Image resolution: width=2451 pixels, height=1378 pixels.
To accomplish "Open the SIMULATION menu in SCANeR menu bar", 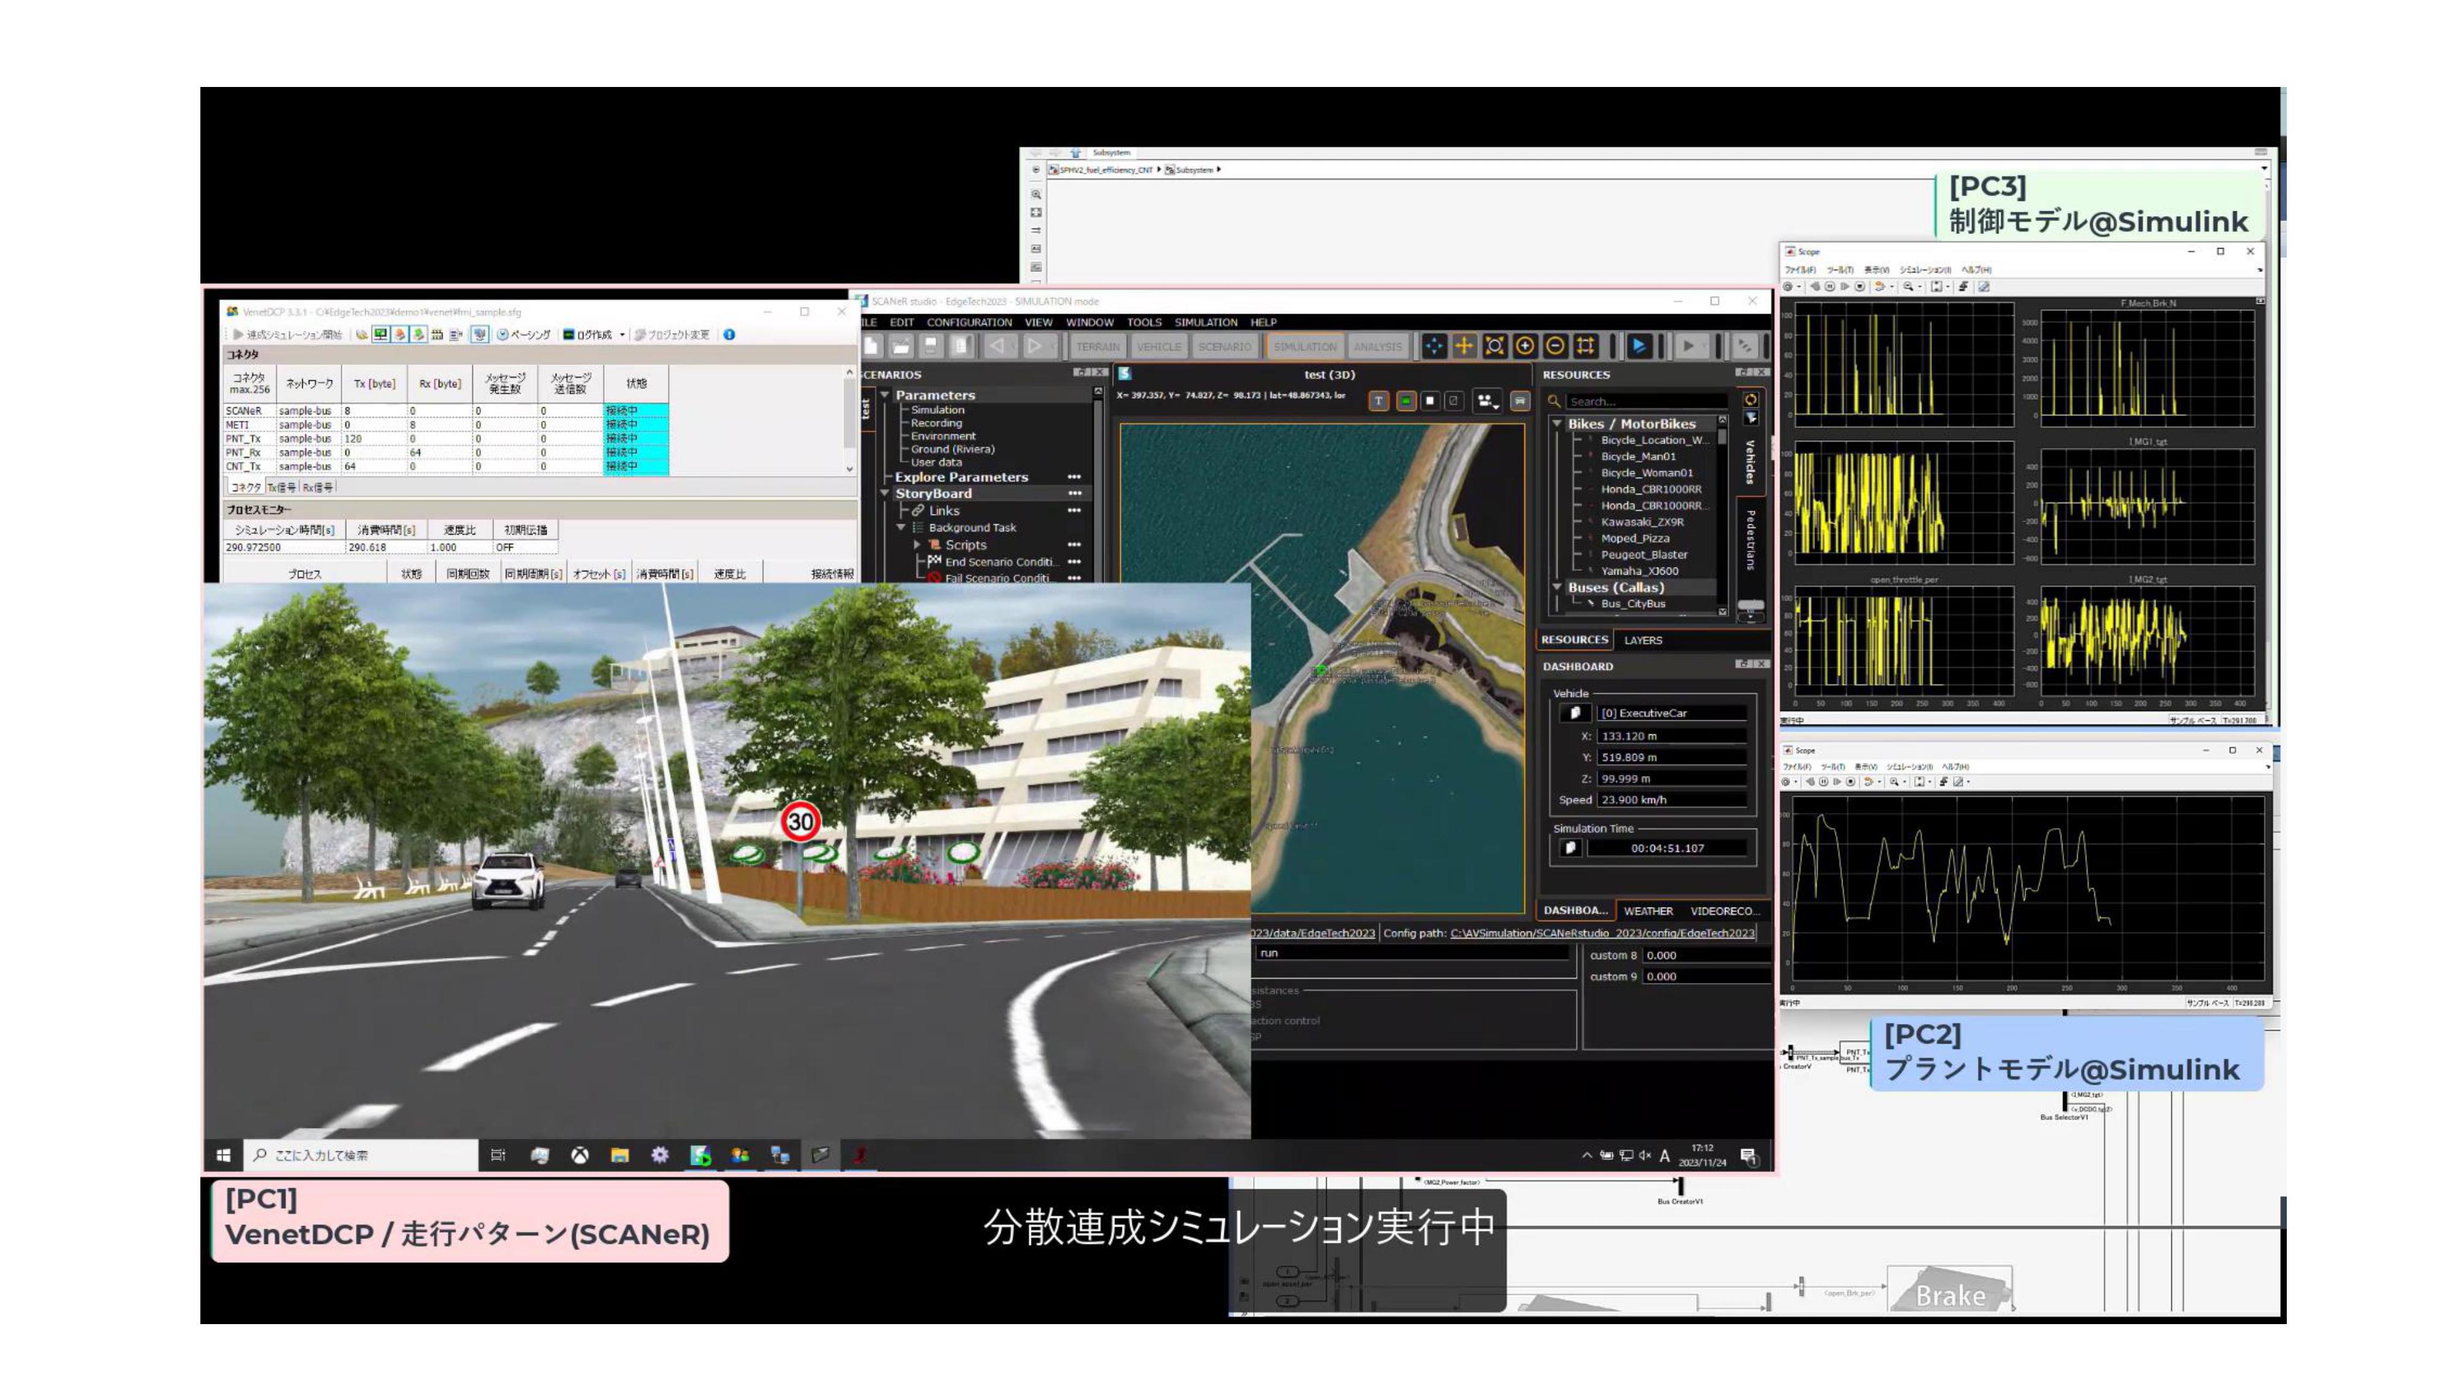I will point(1205,322).
